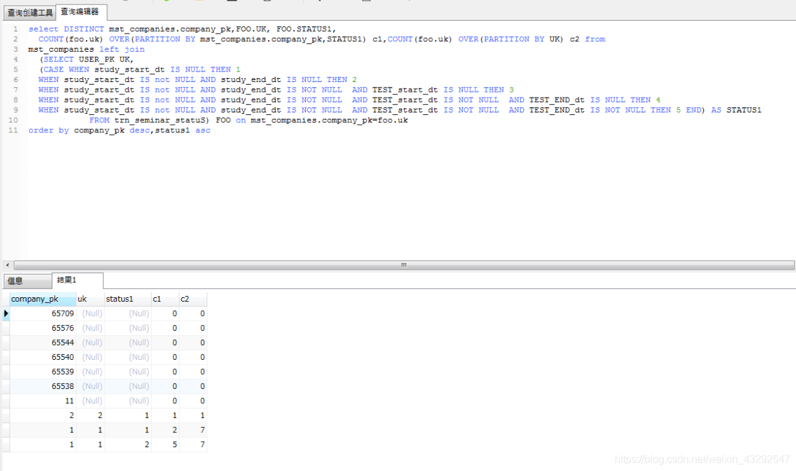This screenshot has width=796, height=471.
Task: Click the editor horizontal scrollbar thumb
Action: (x=404, y=265)
